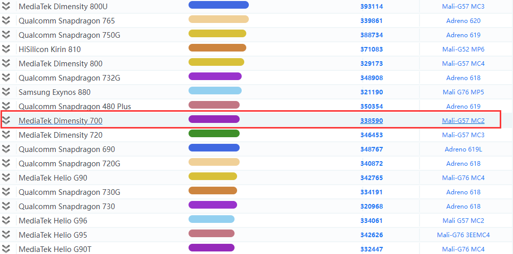
Task: Open the Adreno 619L GPU link
Action: 463,149
